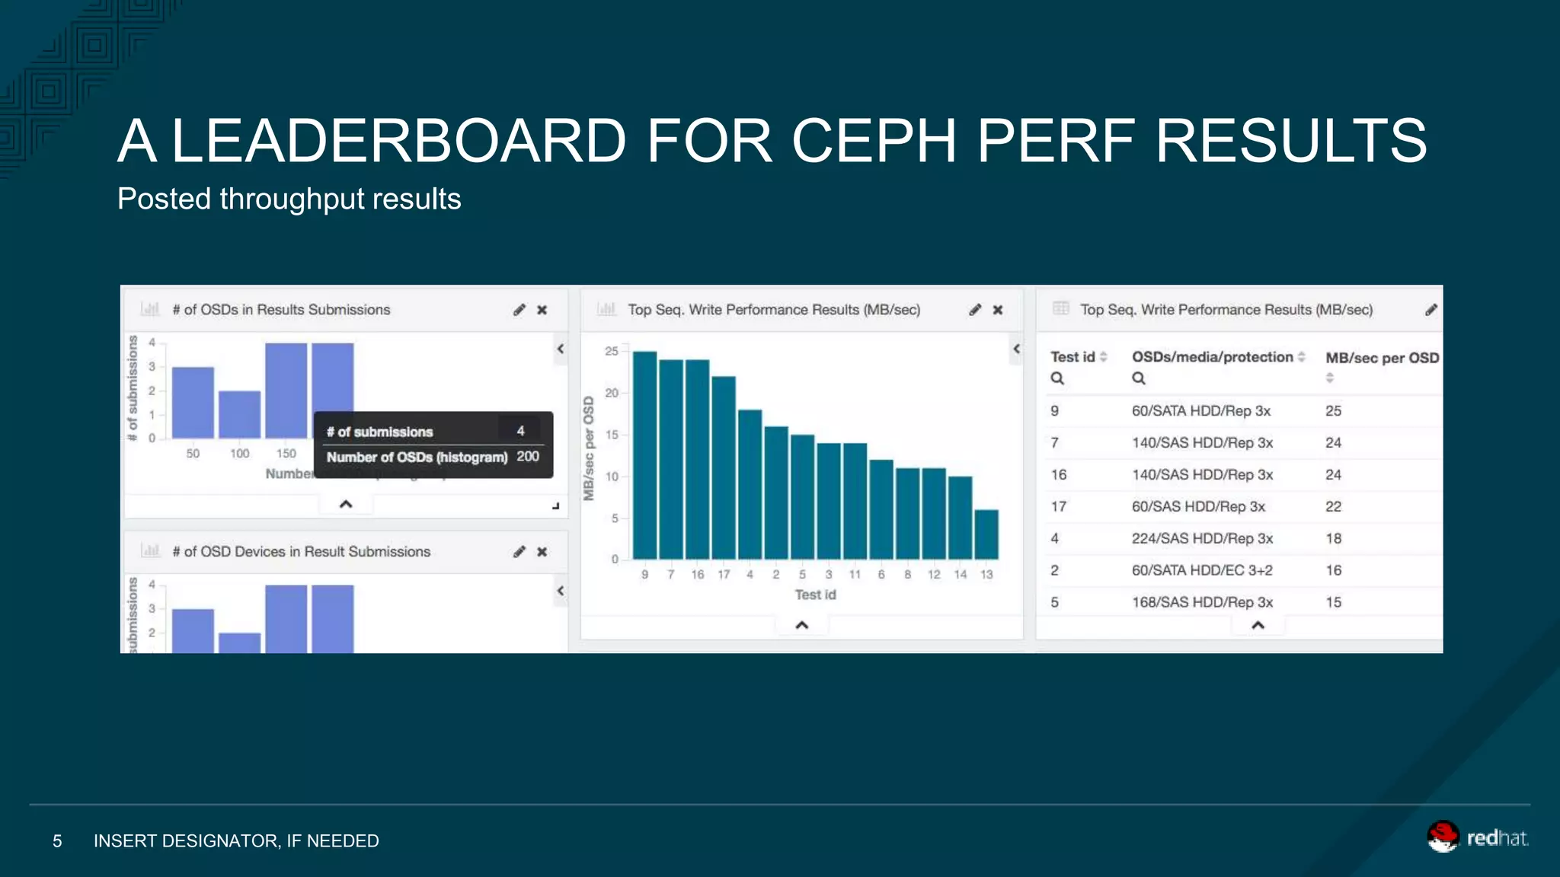This screenshot has width=1560, height=877.
Task: Expand the spy panel below results table
Action: (x=1258, y=625)
